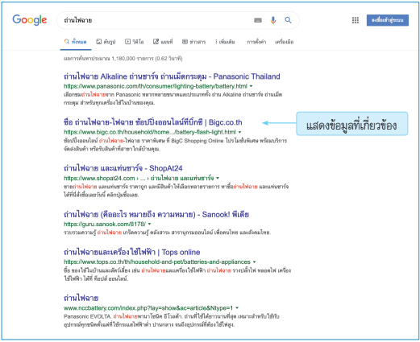Screen dimensions: 420x342
Task: Click the blue sign-in button
Action: click(388, 20)
